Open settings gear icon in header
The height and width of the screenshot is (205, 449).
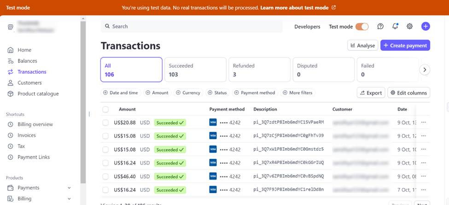click(410, 27)
